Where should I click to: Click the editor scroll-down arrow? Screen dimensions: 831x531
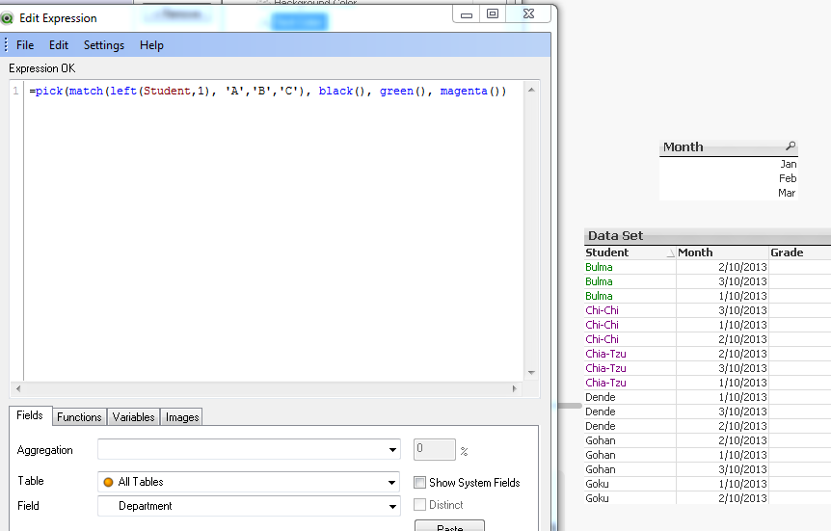coord(531,373)
